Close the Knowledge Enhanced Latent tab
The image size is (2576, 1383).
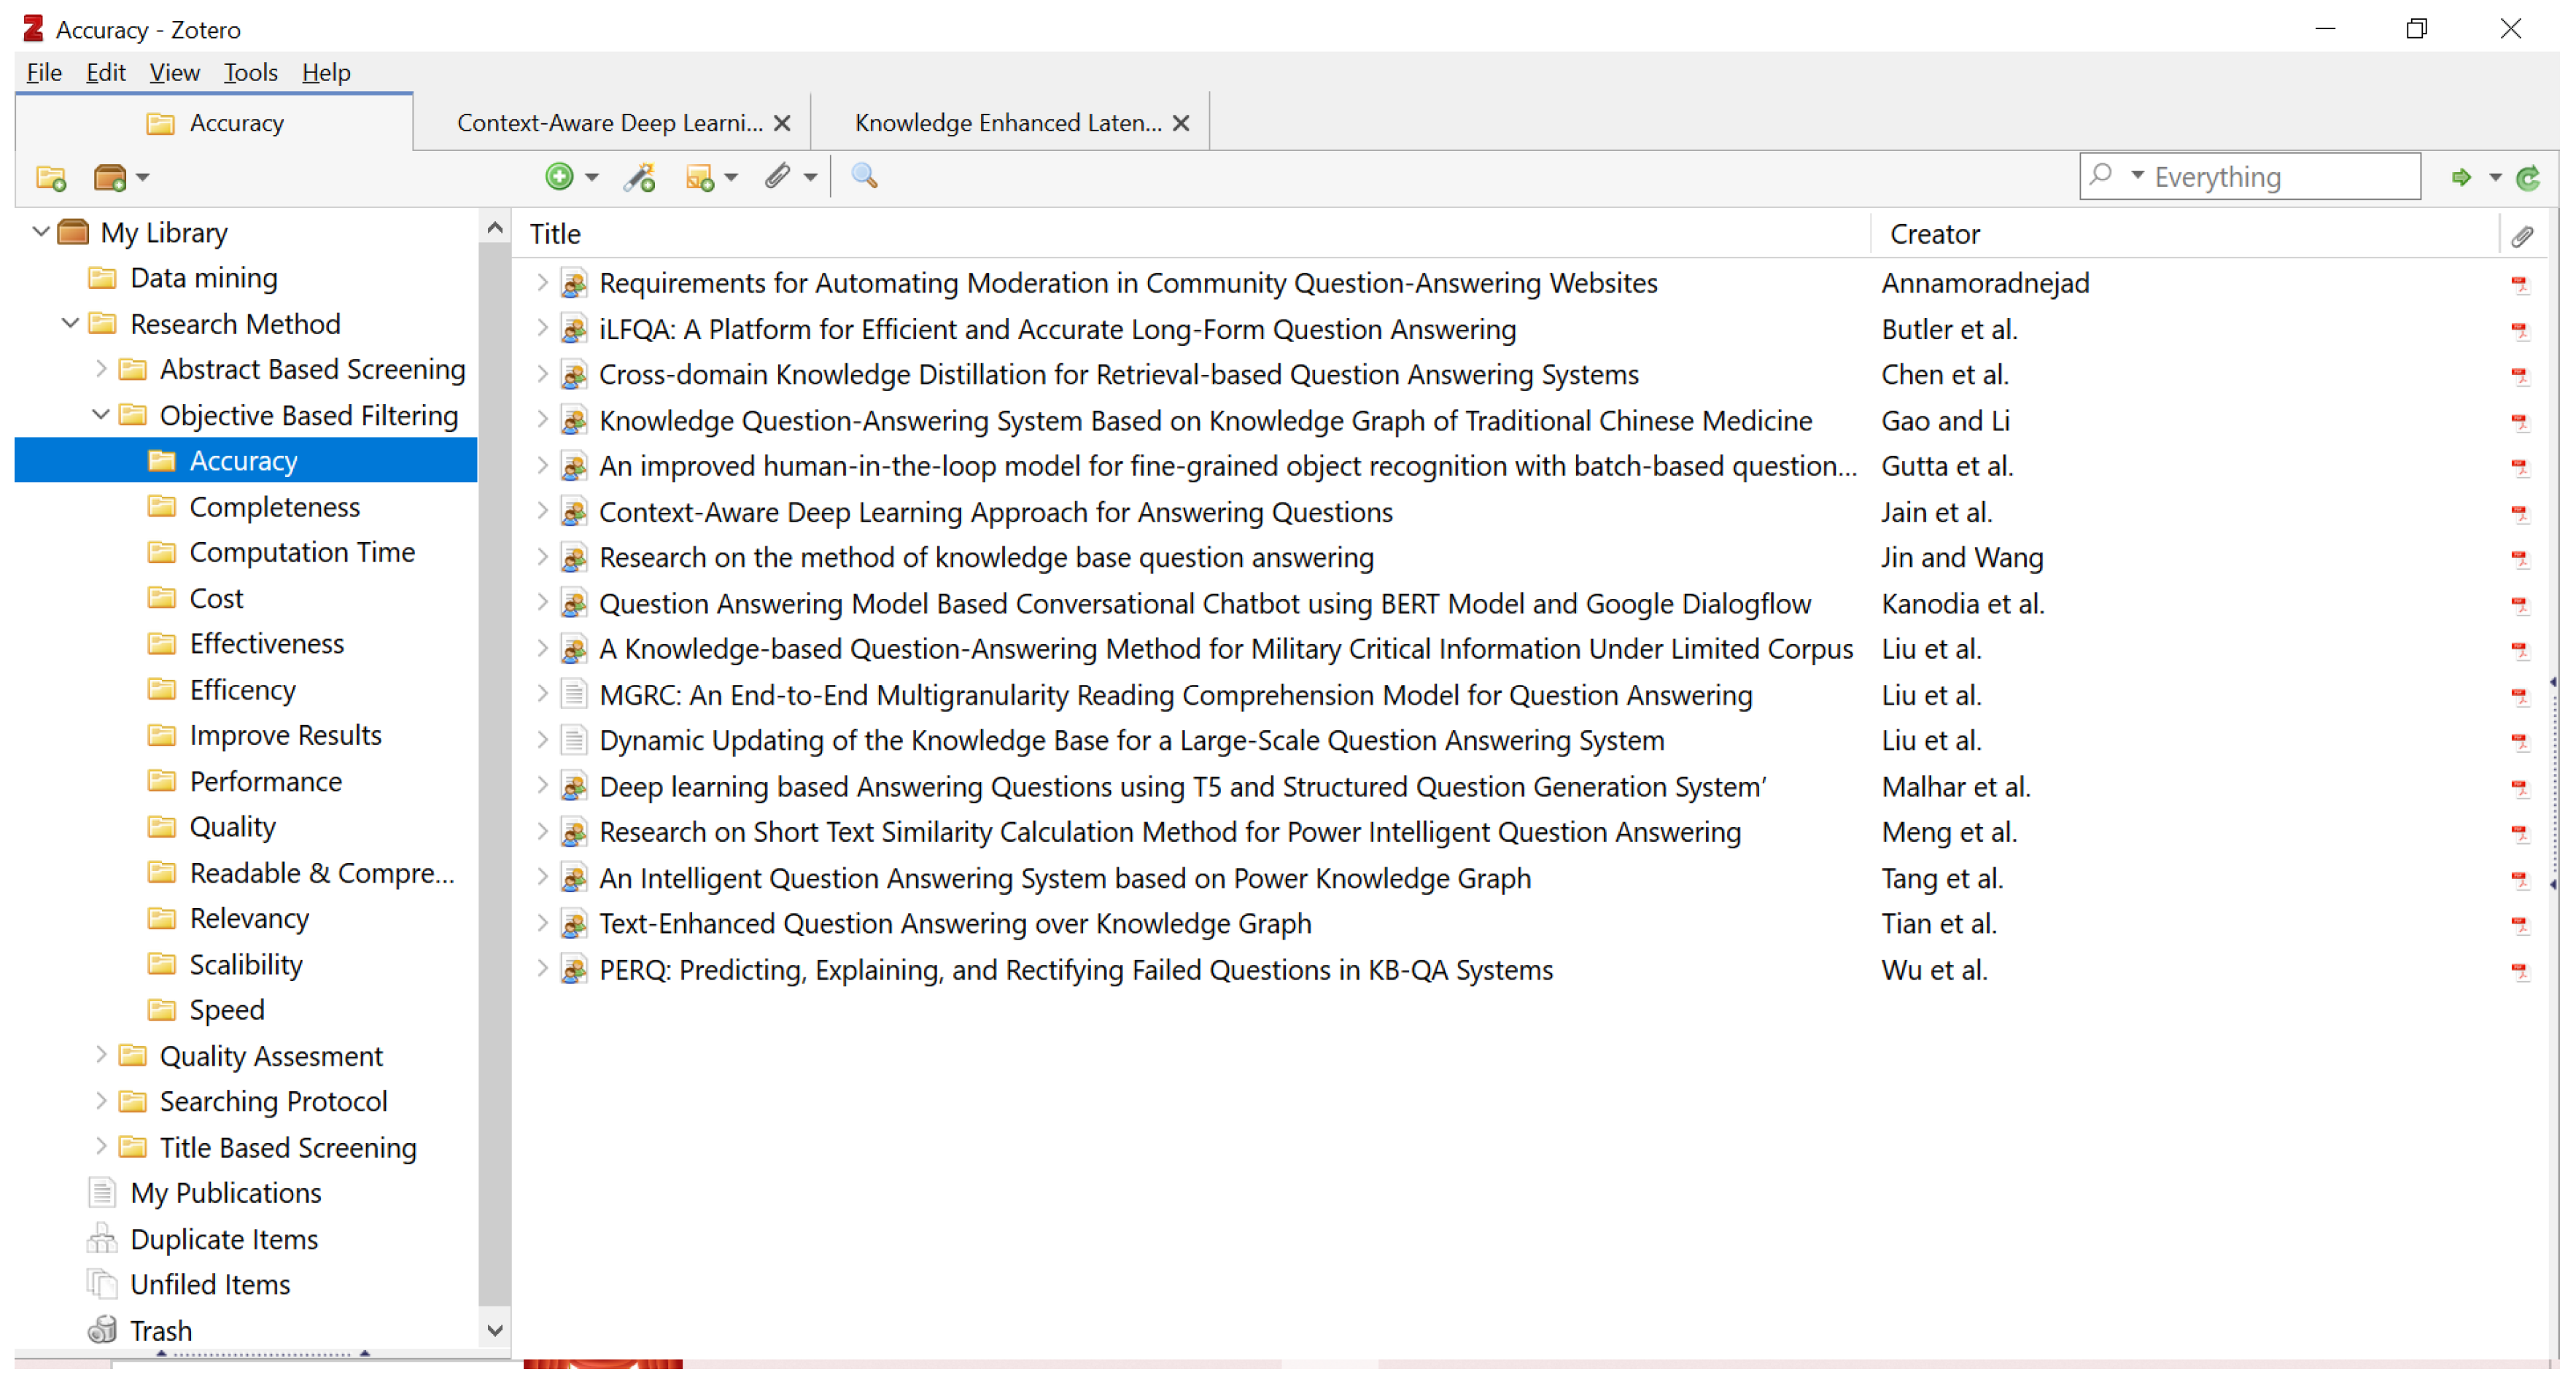click(x=1181, y=123)
